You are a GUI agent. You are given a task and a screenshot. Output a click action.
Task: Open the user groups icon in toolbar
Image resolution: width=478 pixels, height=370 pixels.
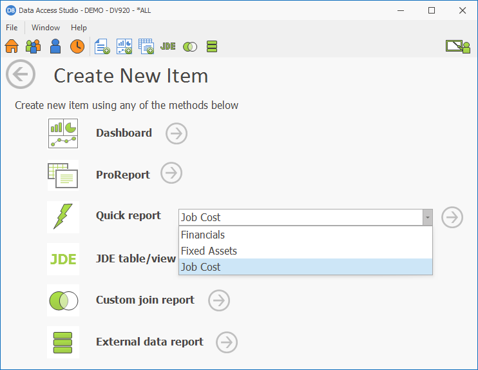tap(33, 46)
